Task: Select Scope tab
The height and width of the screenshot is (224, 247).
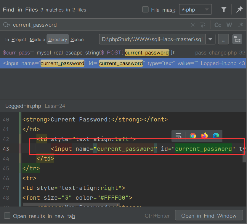Action: point(77,39)
